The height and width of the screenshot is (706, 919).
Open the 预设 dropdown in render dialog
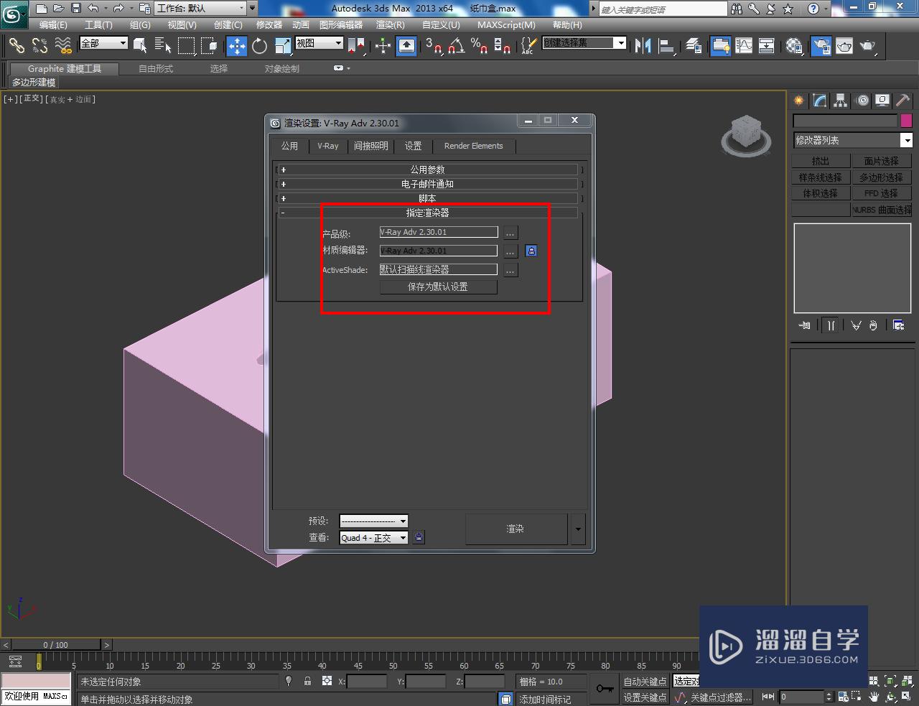[x=373, y=521]
